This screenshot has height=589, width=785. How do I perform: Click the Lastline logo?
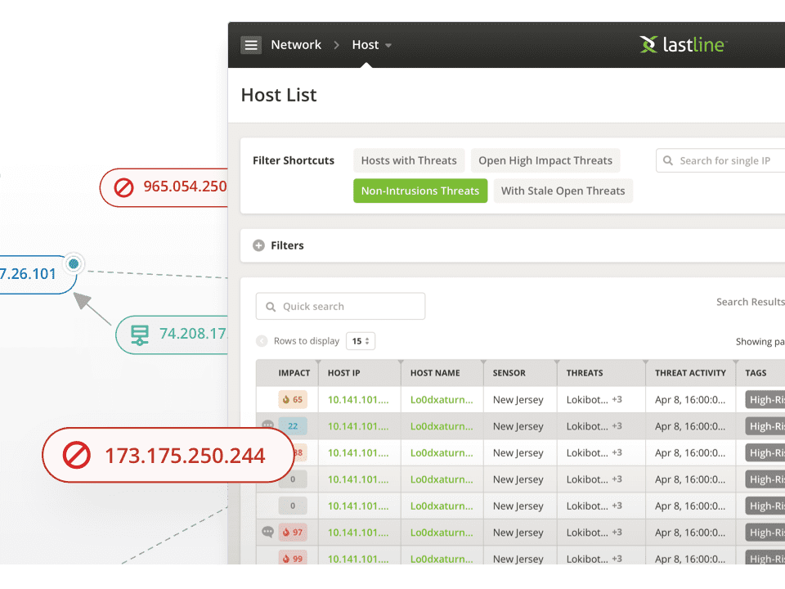682,44
